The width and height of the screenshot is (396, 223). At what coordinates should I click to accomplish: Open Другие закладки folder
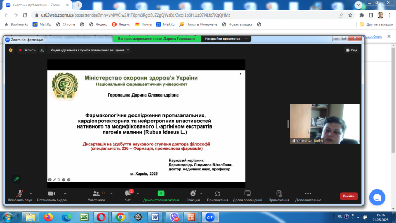[376, 25]
